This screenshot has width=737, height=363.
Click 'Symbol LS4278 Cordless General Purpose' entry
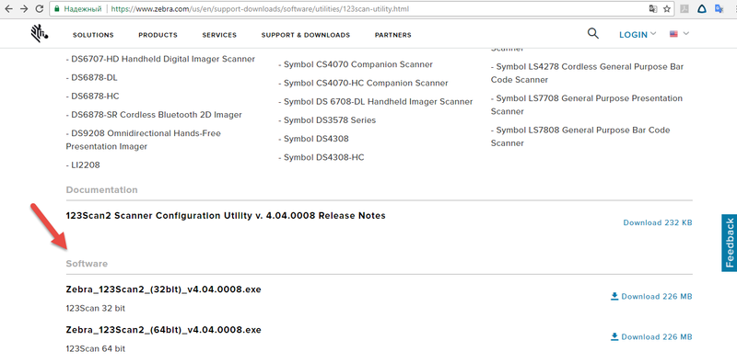(587, 74)
